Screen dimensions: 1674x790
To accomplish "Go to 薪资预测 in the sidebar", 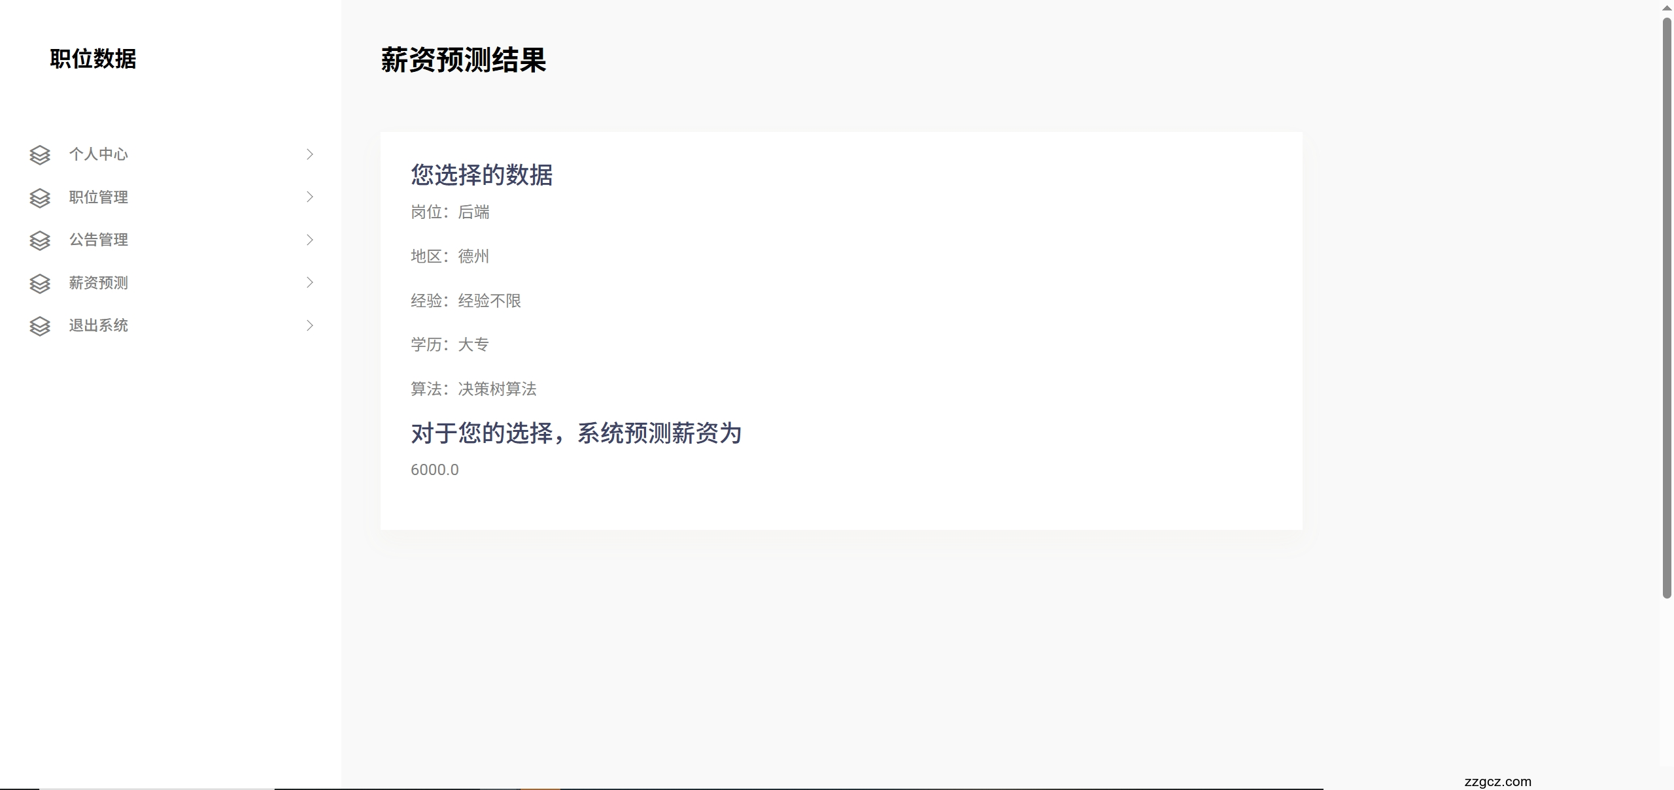I will (x=99, y=283).
